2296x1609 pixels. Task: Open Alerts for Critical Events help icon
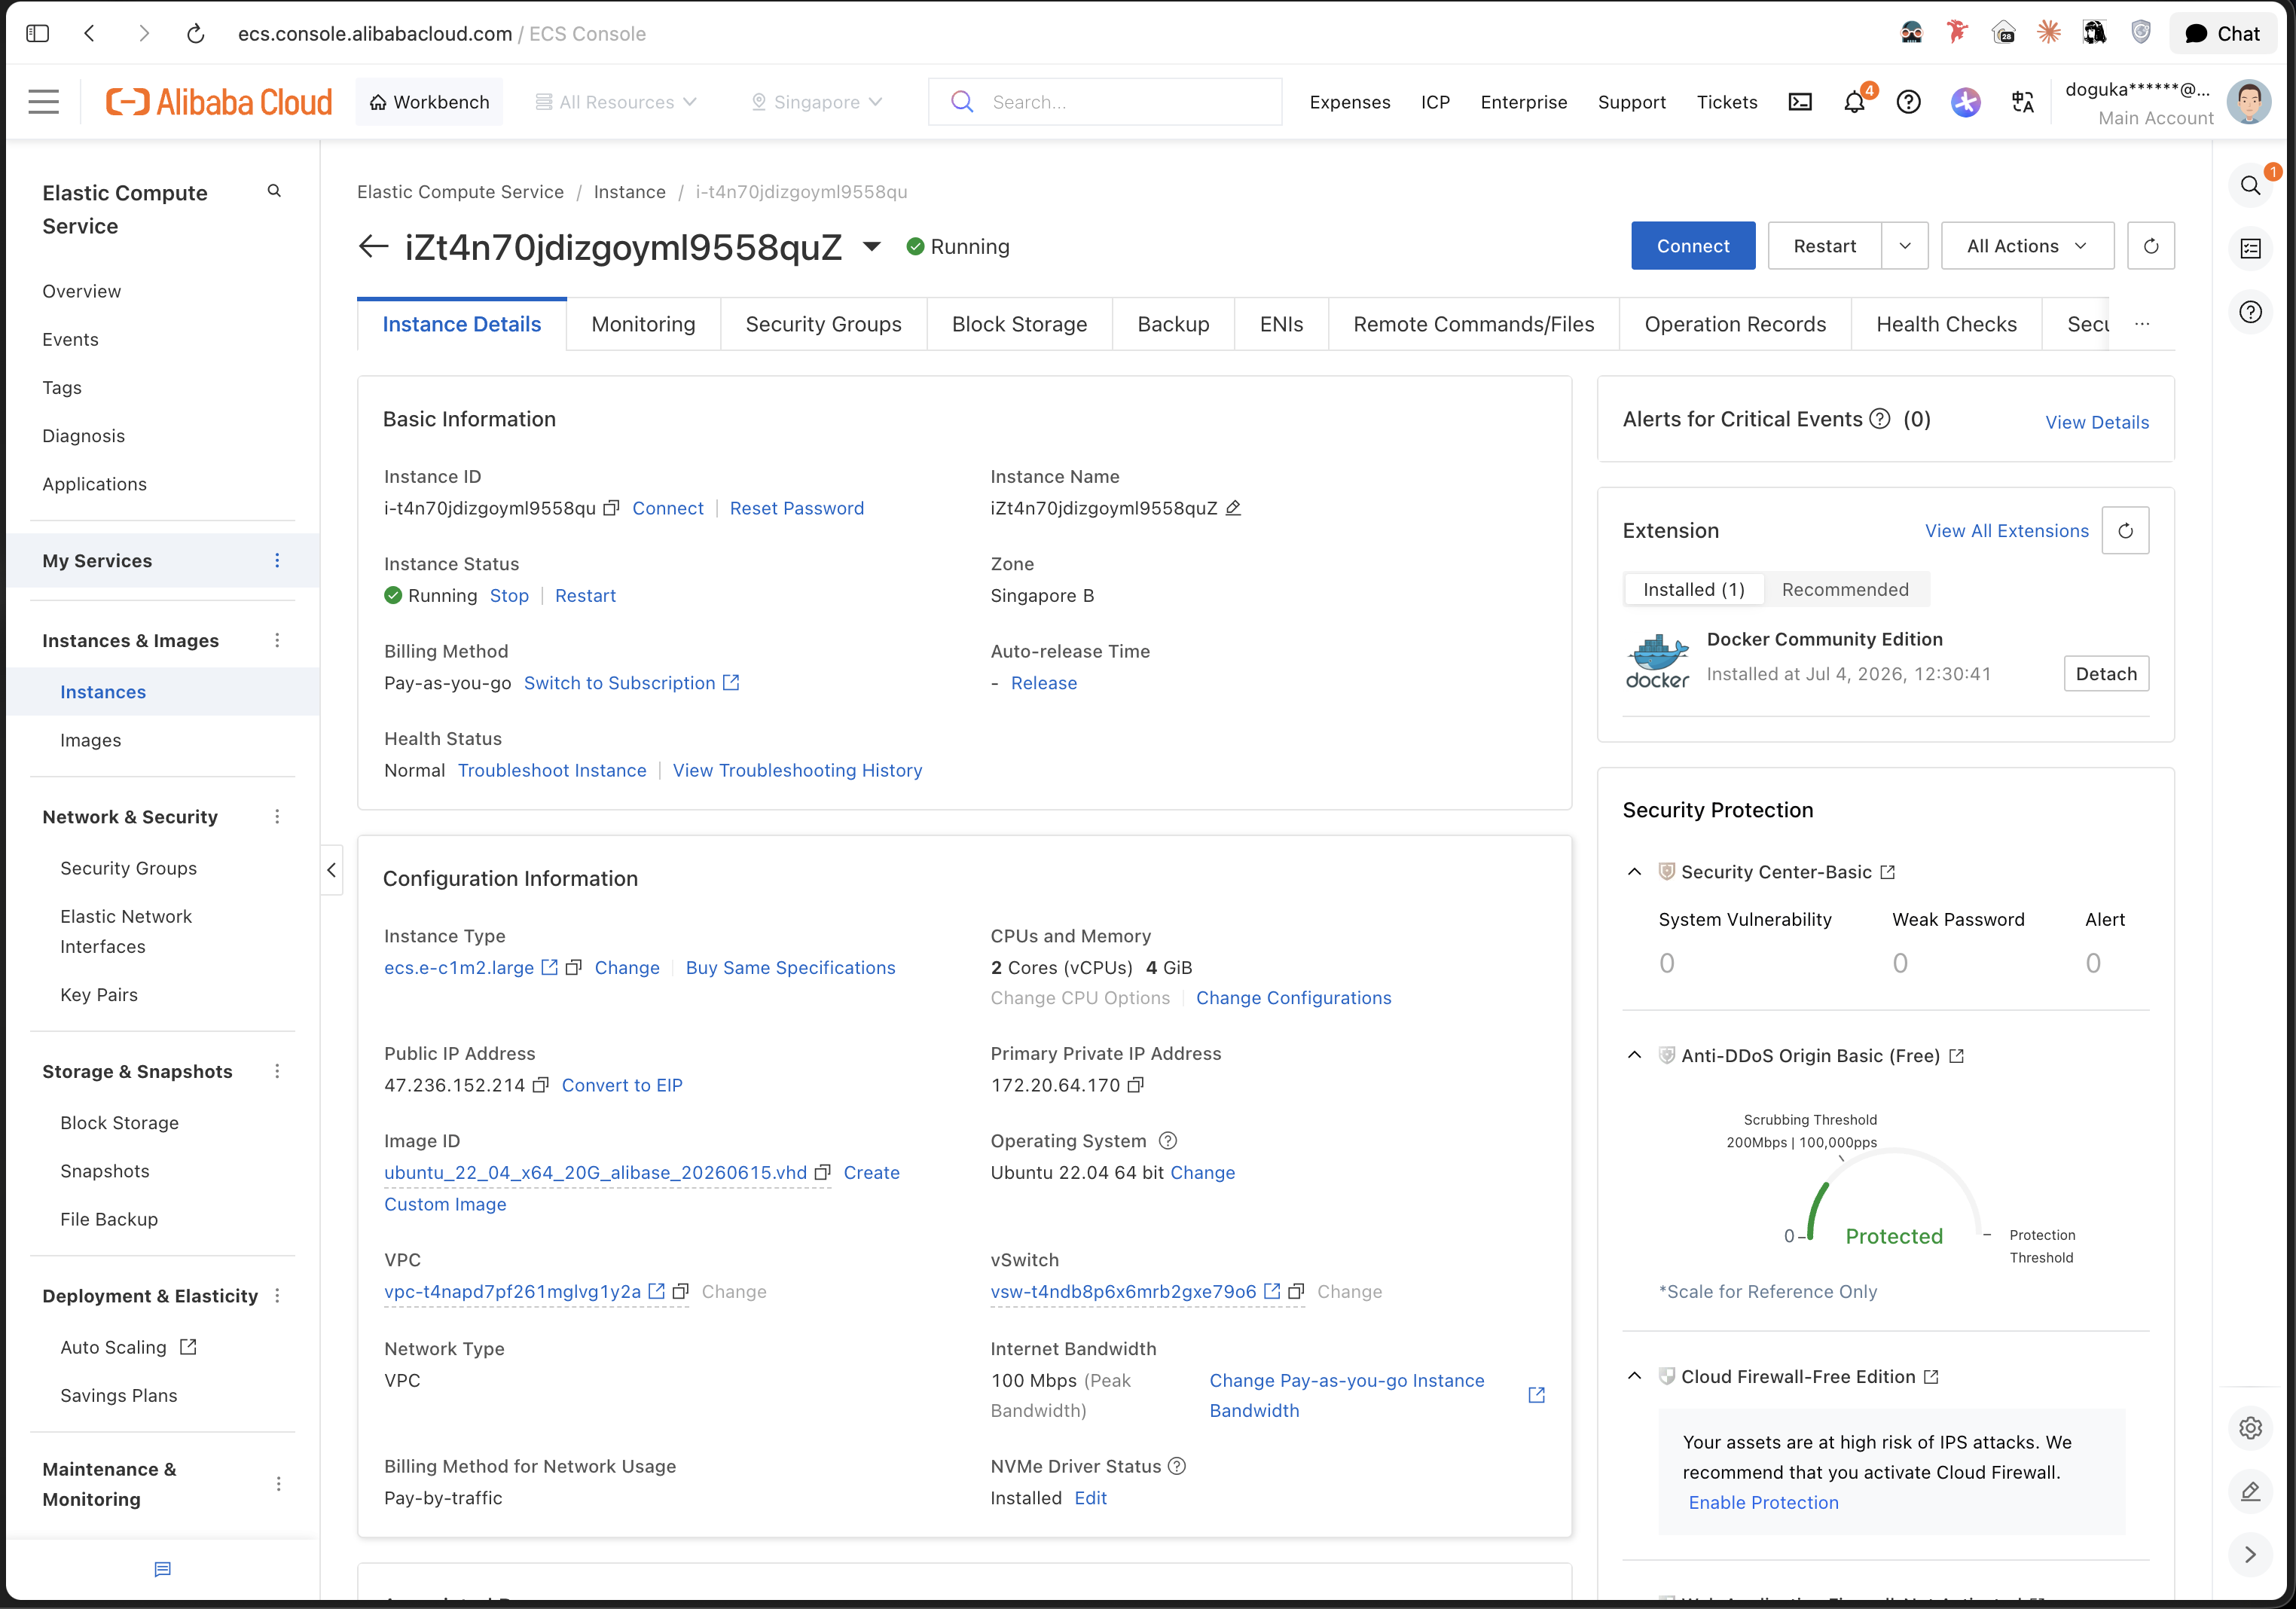click(x=1880, y=419)
